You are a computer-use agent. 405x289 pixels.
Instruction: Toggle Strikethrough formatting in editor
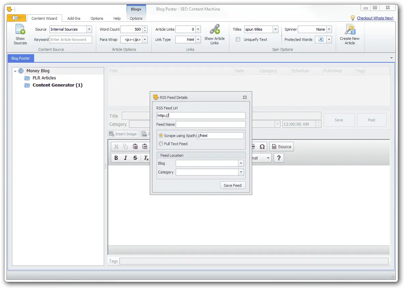(135, 158)
